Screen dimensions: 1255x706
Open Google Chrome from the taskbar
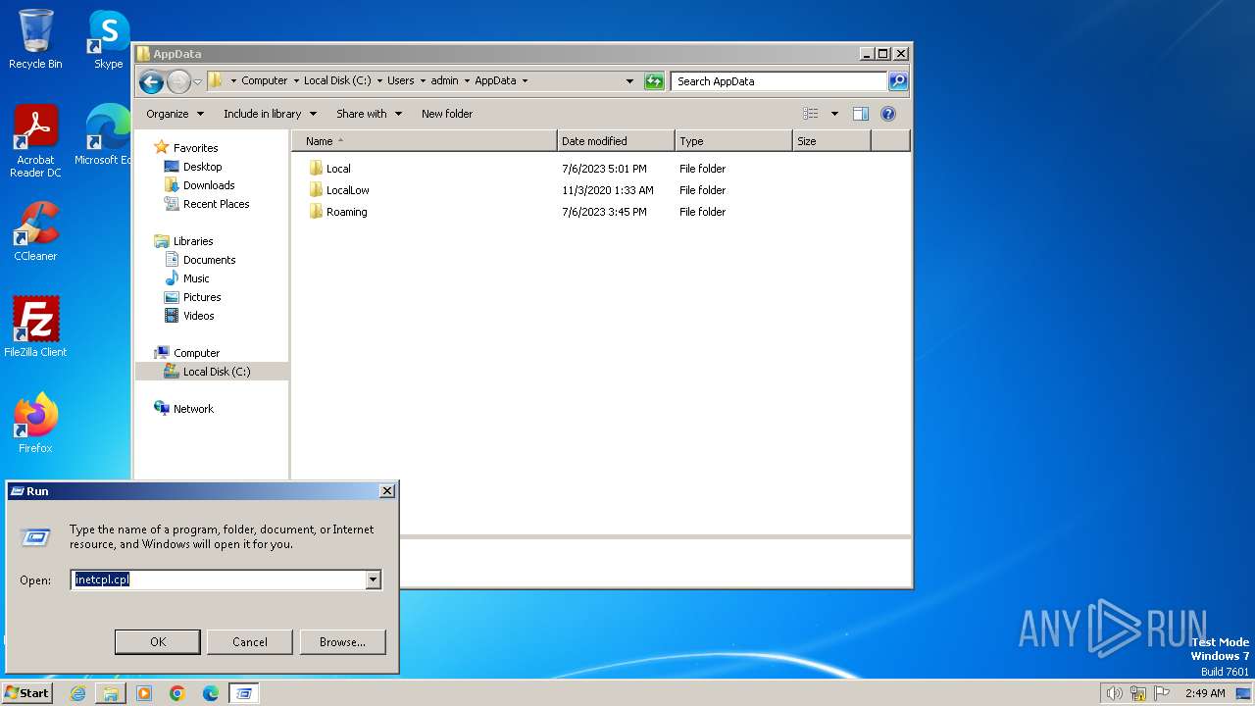177,693
